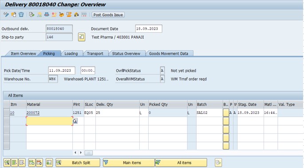
Task: Open the search help for Material field
Action: (x=75, y=121)
